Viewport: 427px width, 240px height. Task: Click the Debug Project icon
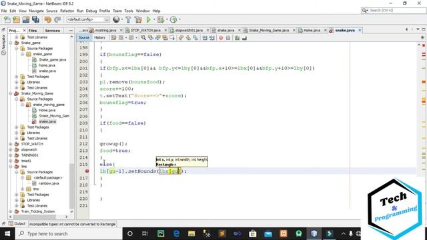coord(161,19)
